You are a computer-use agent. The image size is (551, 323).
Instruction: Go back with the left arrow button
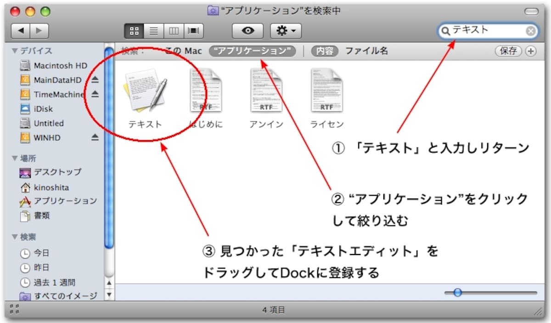click(20, 31)
